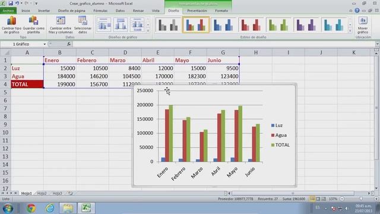Viewport: 380px width, 214px height.
Task: Switch to Revisar tab
Action: (138, 11)
